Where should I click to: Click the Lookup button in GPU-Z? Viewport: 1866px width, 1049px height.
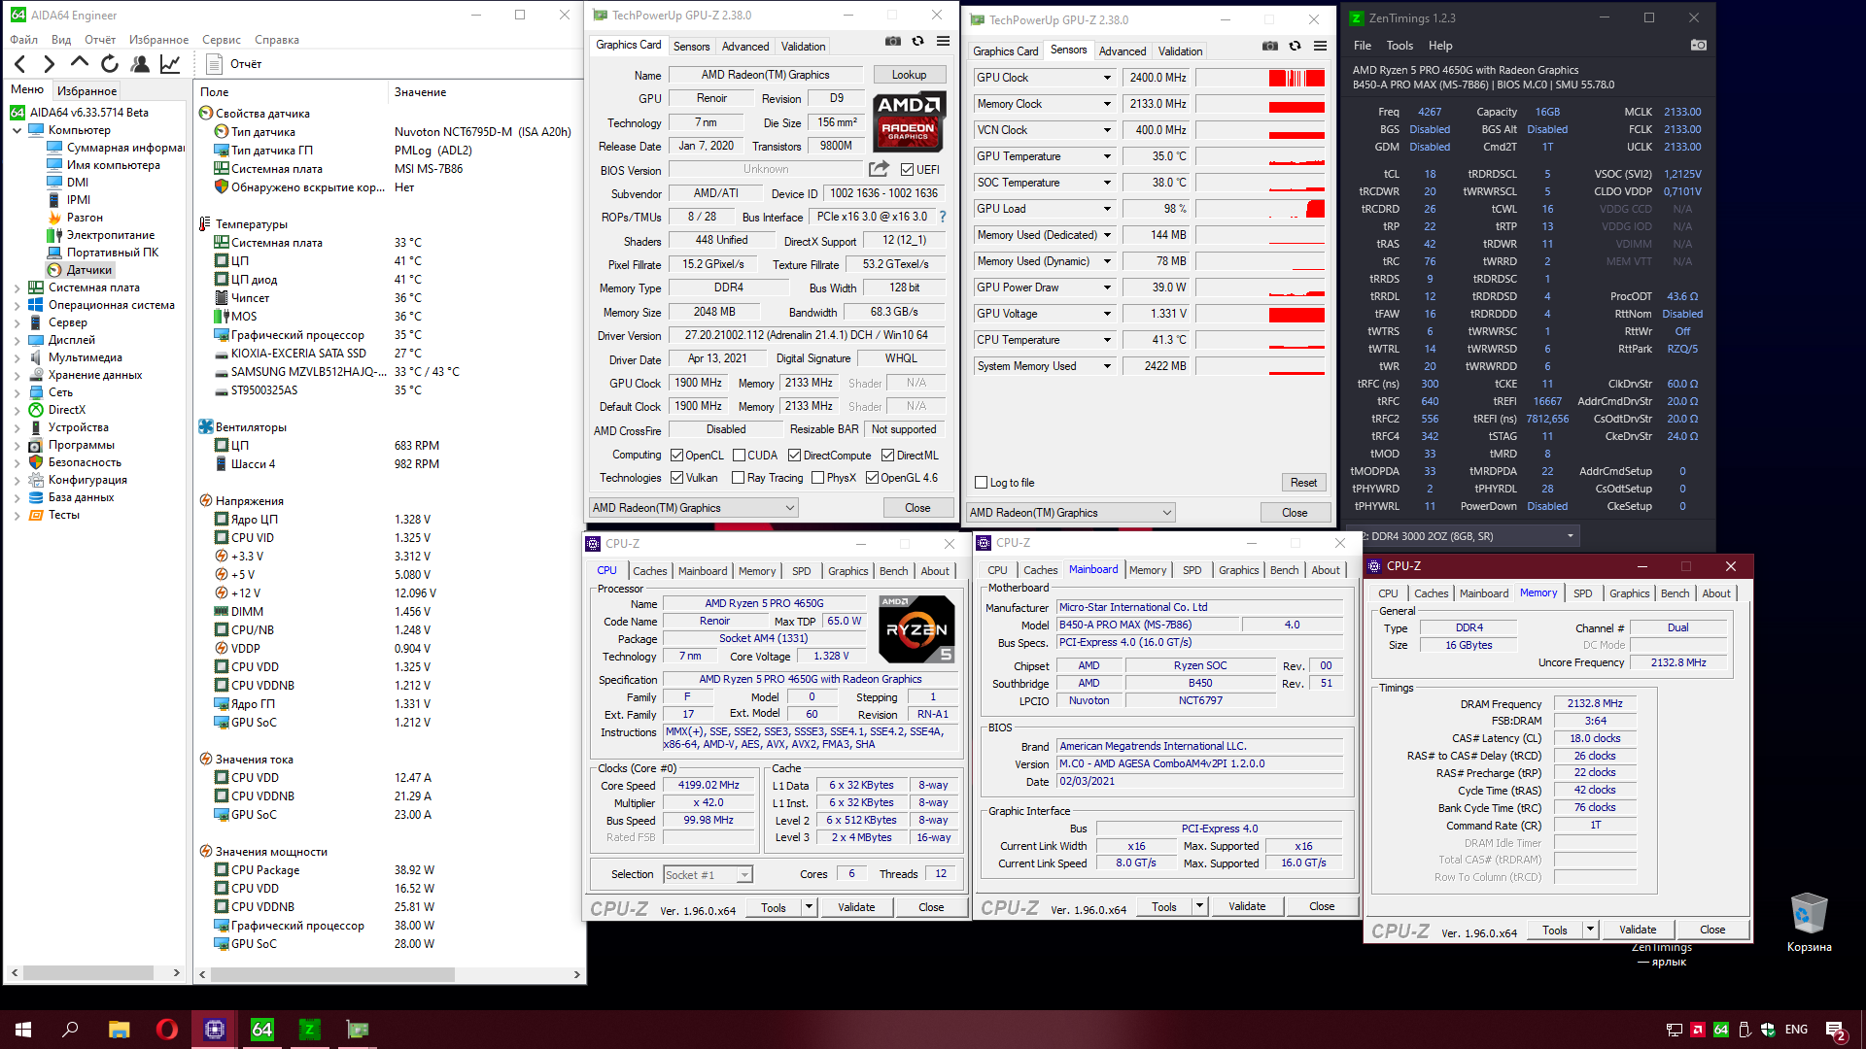[x=909, y=75]
